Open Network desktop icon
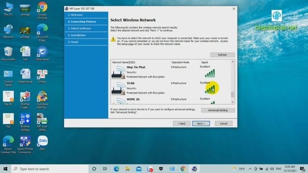308x173 pixels. [x=8, y=31]
